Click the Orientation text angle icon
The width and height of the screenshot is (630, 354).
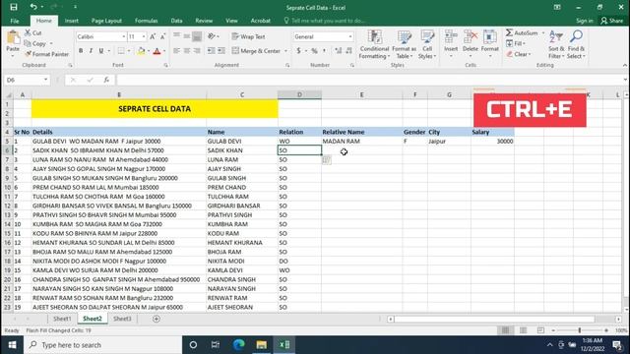tap(212, 36)
